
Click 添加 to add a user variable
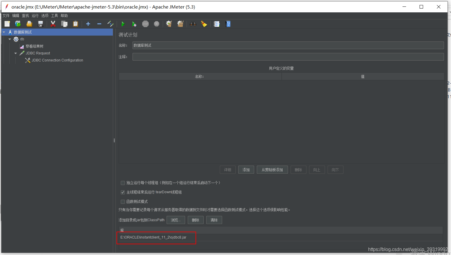point(246,170)
